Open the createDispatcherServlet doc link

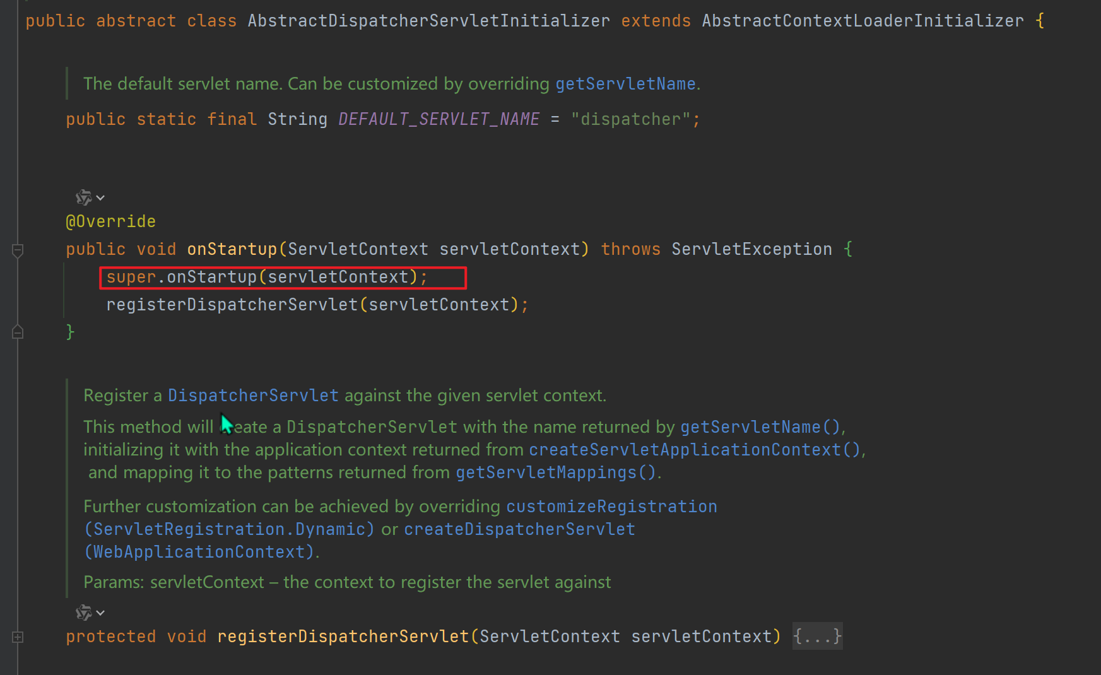coord(519,529)
